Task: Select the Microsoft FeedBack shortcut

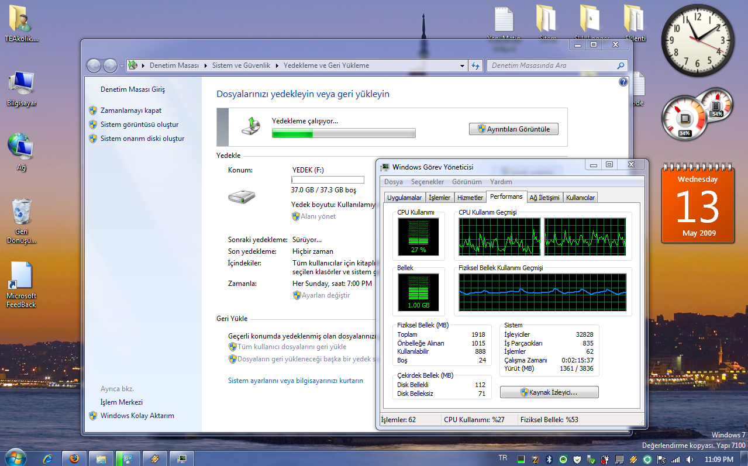Action: pyautogui.click(x=22, y=285)
